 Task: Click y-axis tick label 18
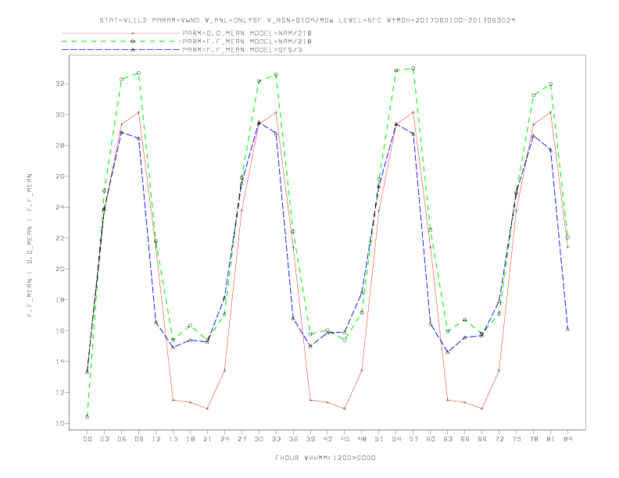[x=60, y=300]
